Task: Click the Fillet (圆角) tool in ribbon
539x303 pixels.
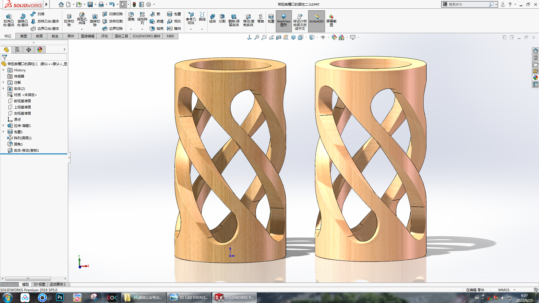Action: coord(131,17)
